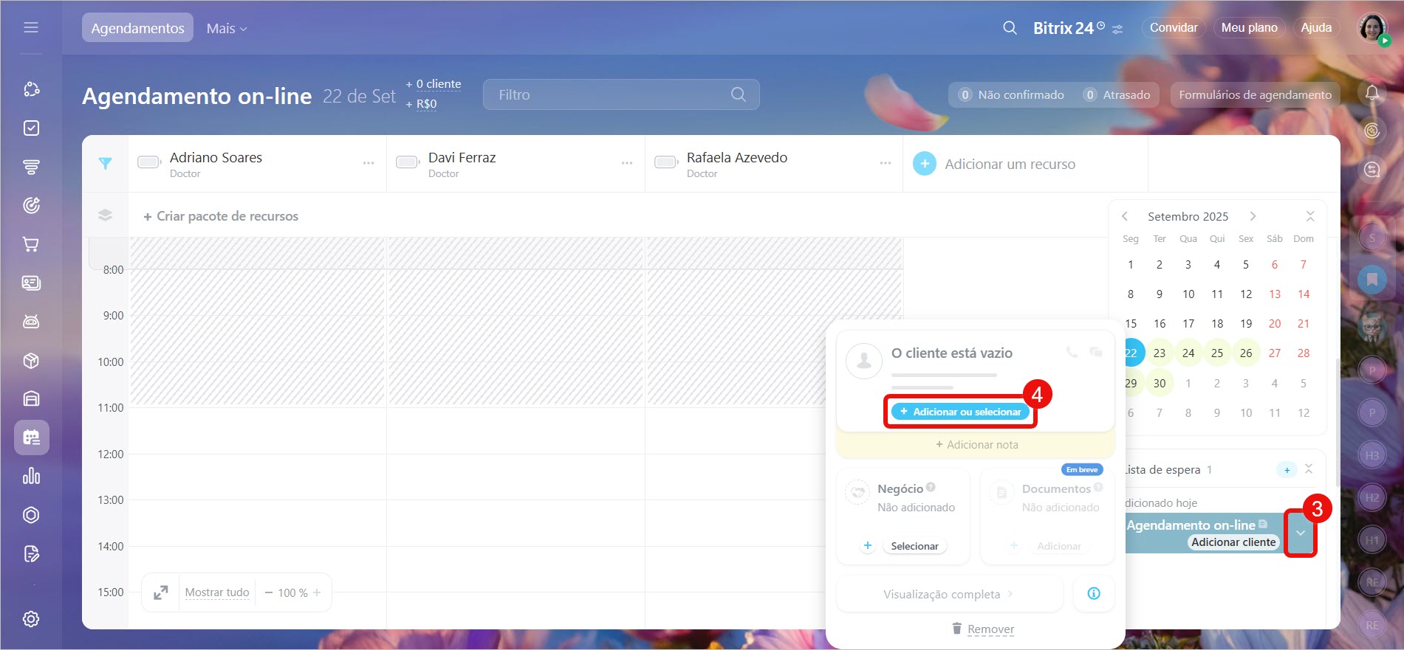Click the search magnifier icon in header
The image size is (1404, 650).
point(1010,28)
